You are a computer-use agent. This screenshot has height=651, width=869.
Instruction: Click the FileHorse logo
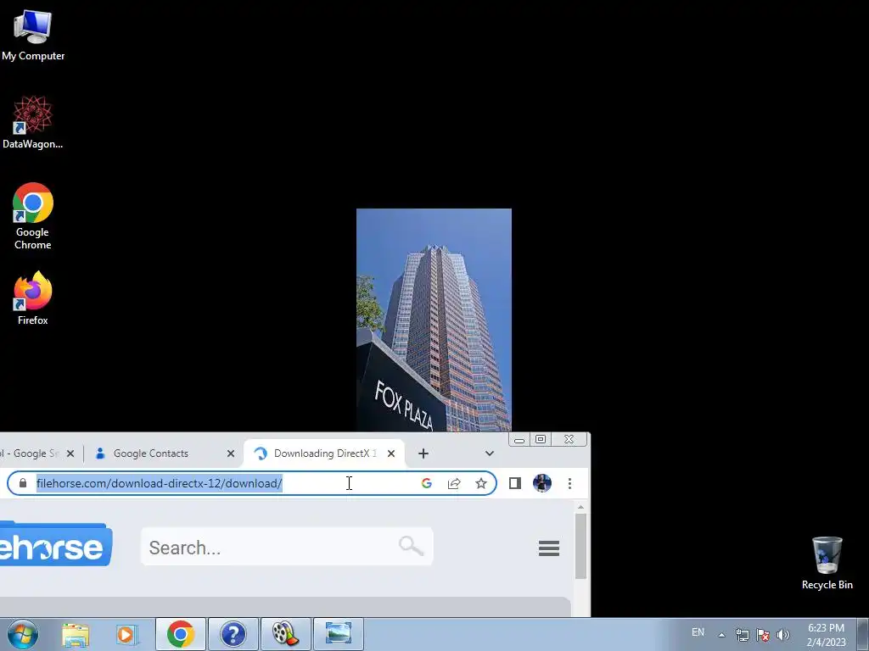pos(55,545)
